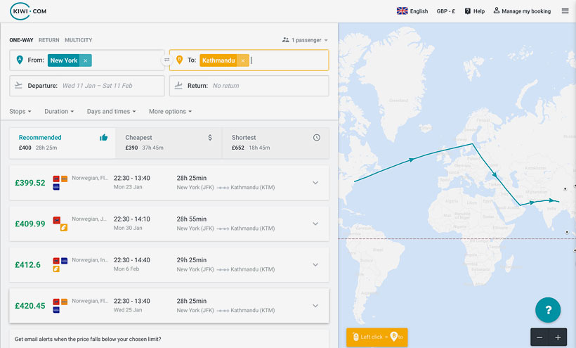Click the £399.52 price
Viewport: 576px width, 348px height.
tap(30, 183)
